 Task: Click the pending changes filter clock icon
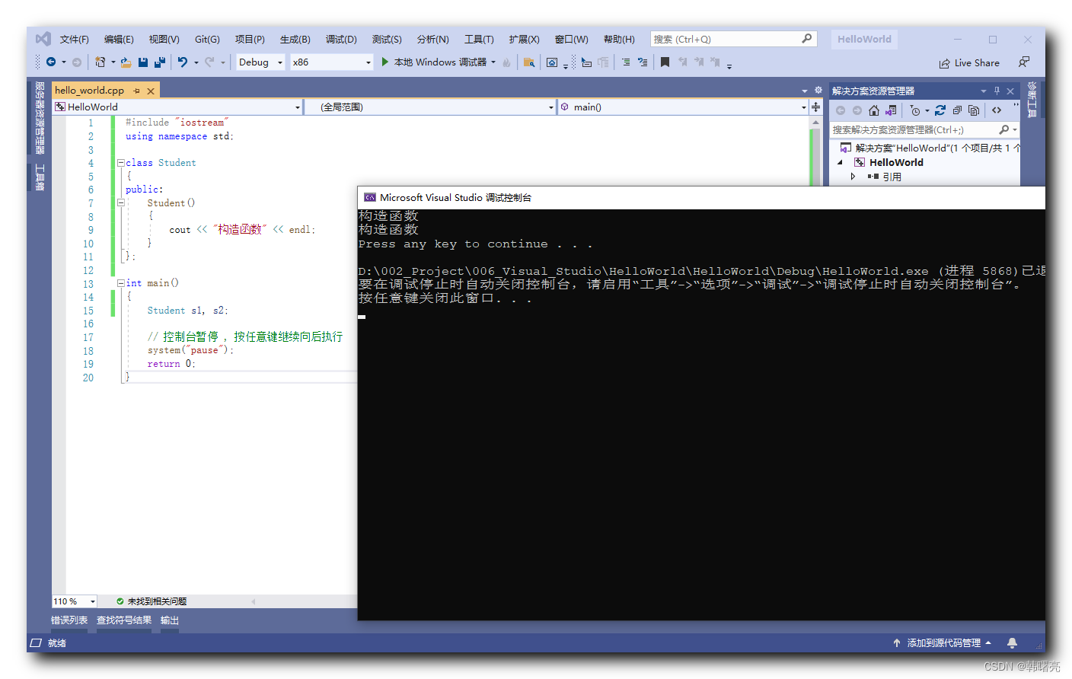point(915,110)
